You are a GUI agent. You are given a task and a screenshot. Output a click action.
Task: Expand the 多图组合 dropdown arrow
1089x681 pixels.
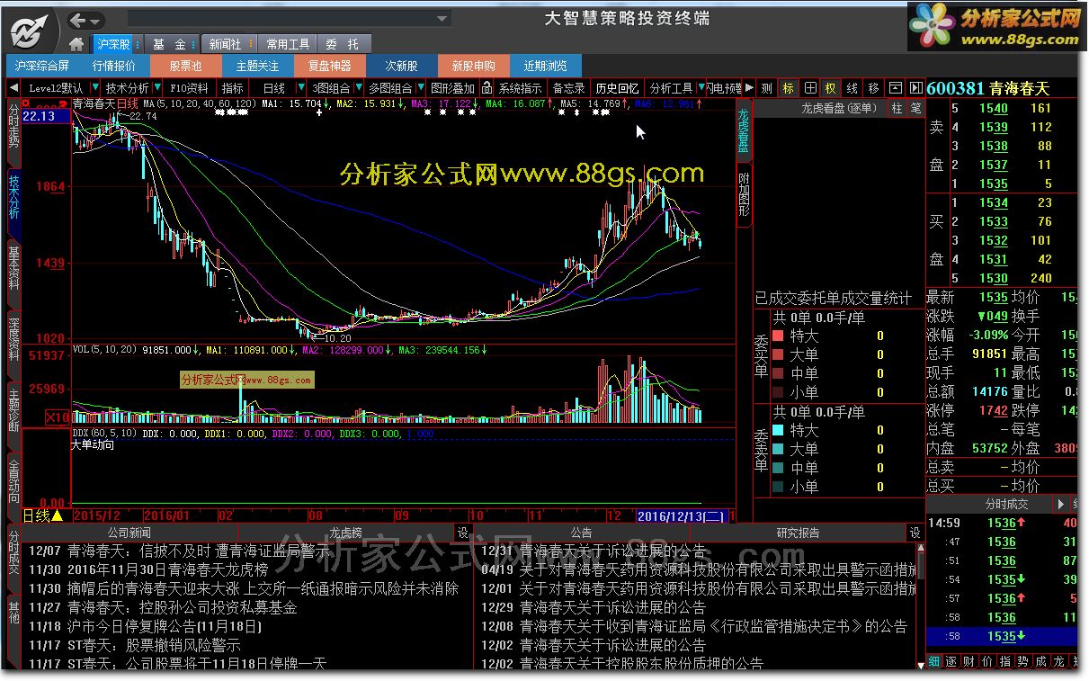coord(419,88)
